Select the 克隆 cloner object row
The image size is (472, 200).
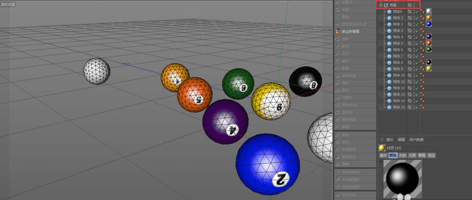[x=398, y=5]
